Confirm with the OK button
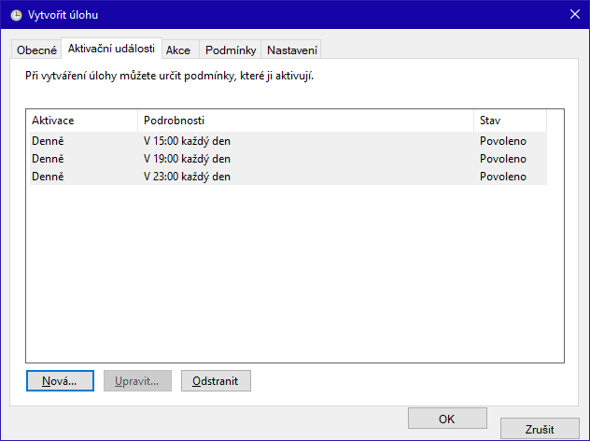Image resolution: width=590 pixels, height=441 pixels. (446, 418)
